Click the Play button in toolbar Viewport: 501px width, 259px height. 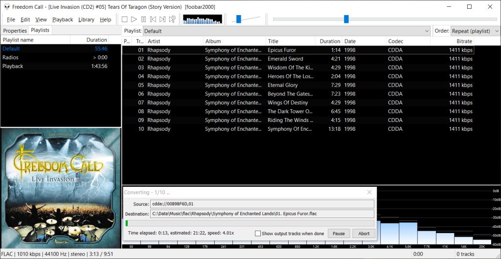(x=134, y=20)
